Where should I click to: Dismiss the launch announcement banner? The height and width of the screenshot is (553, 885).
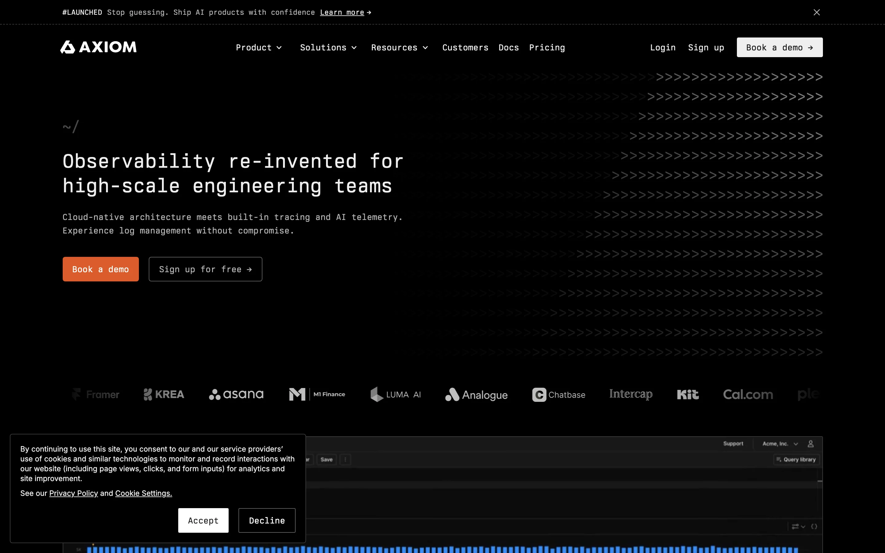click(x=816, y=12)
